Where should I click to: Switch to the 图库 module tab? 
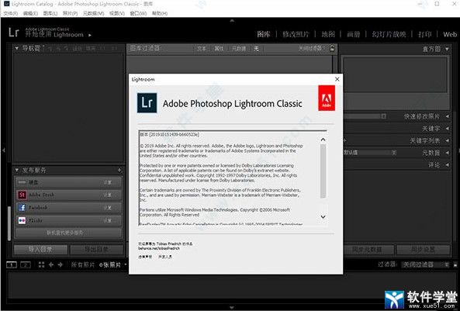pos(264,34)
